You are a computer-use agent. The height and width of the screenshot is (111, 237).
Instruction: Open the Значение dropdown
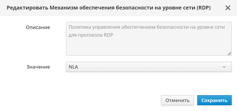148,67
